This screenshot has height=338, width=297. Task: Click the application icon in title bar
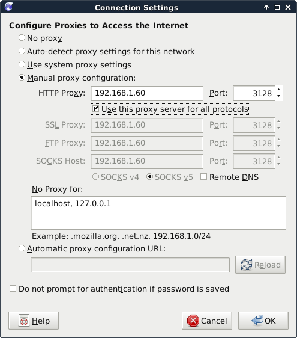coord(8,7)
